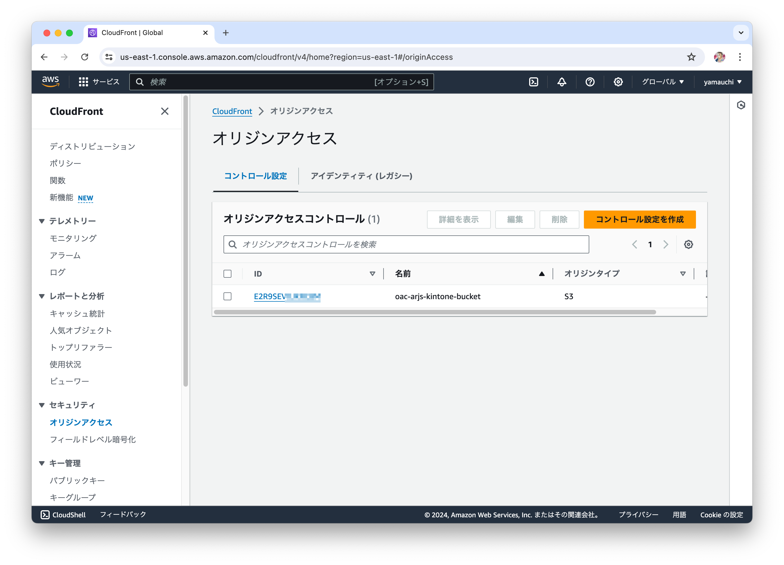Click the AWS logo home icon
Screen dimensions: 784x565
(x=51, y=82)
